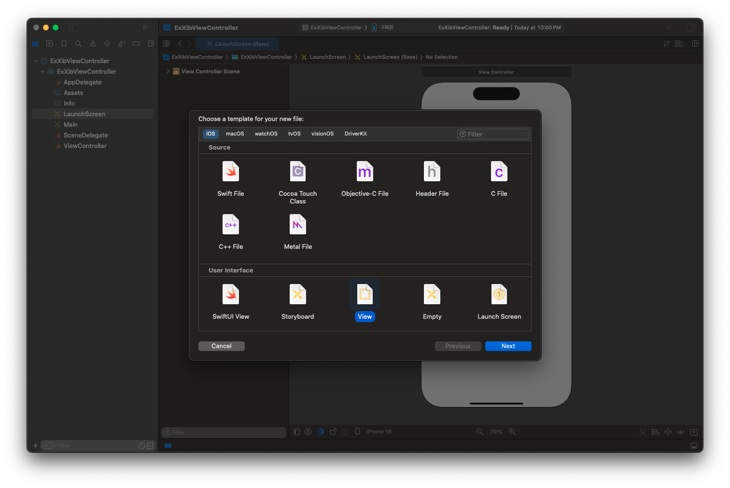Image resolution: width=730 pixels, height=488 pixels.
Task: Add an editor on the right
Action: [x=695, y=44]
